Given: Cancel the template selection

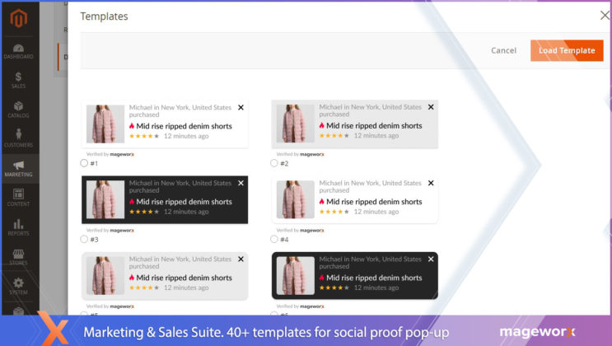Looking at the screenshot, I should click(x=503, y=50).
